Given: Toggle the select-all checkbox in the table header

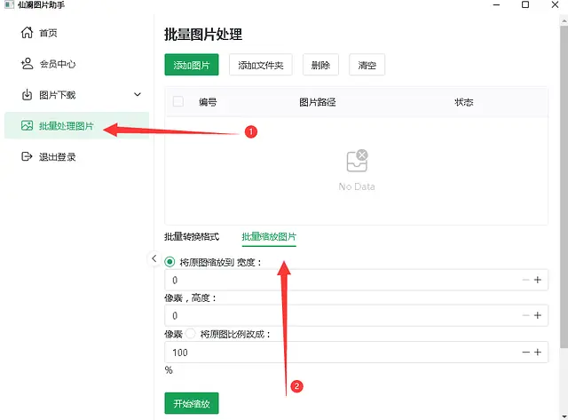Looking at the screenshot, I should click(177, 101).
